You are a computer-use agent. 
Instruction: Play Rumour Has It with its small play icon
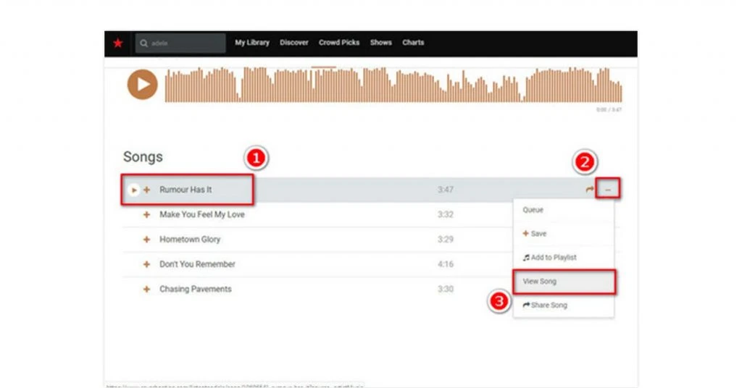click(134, 190)
